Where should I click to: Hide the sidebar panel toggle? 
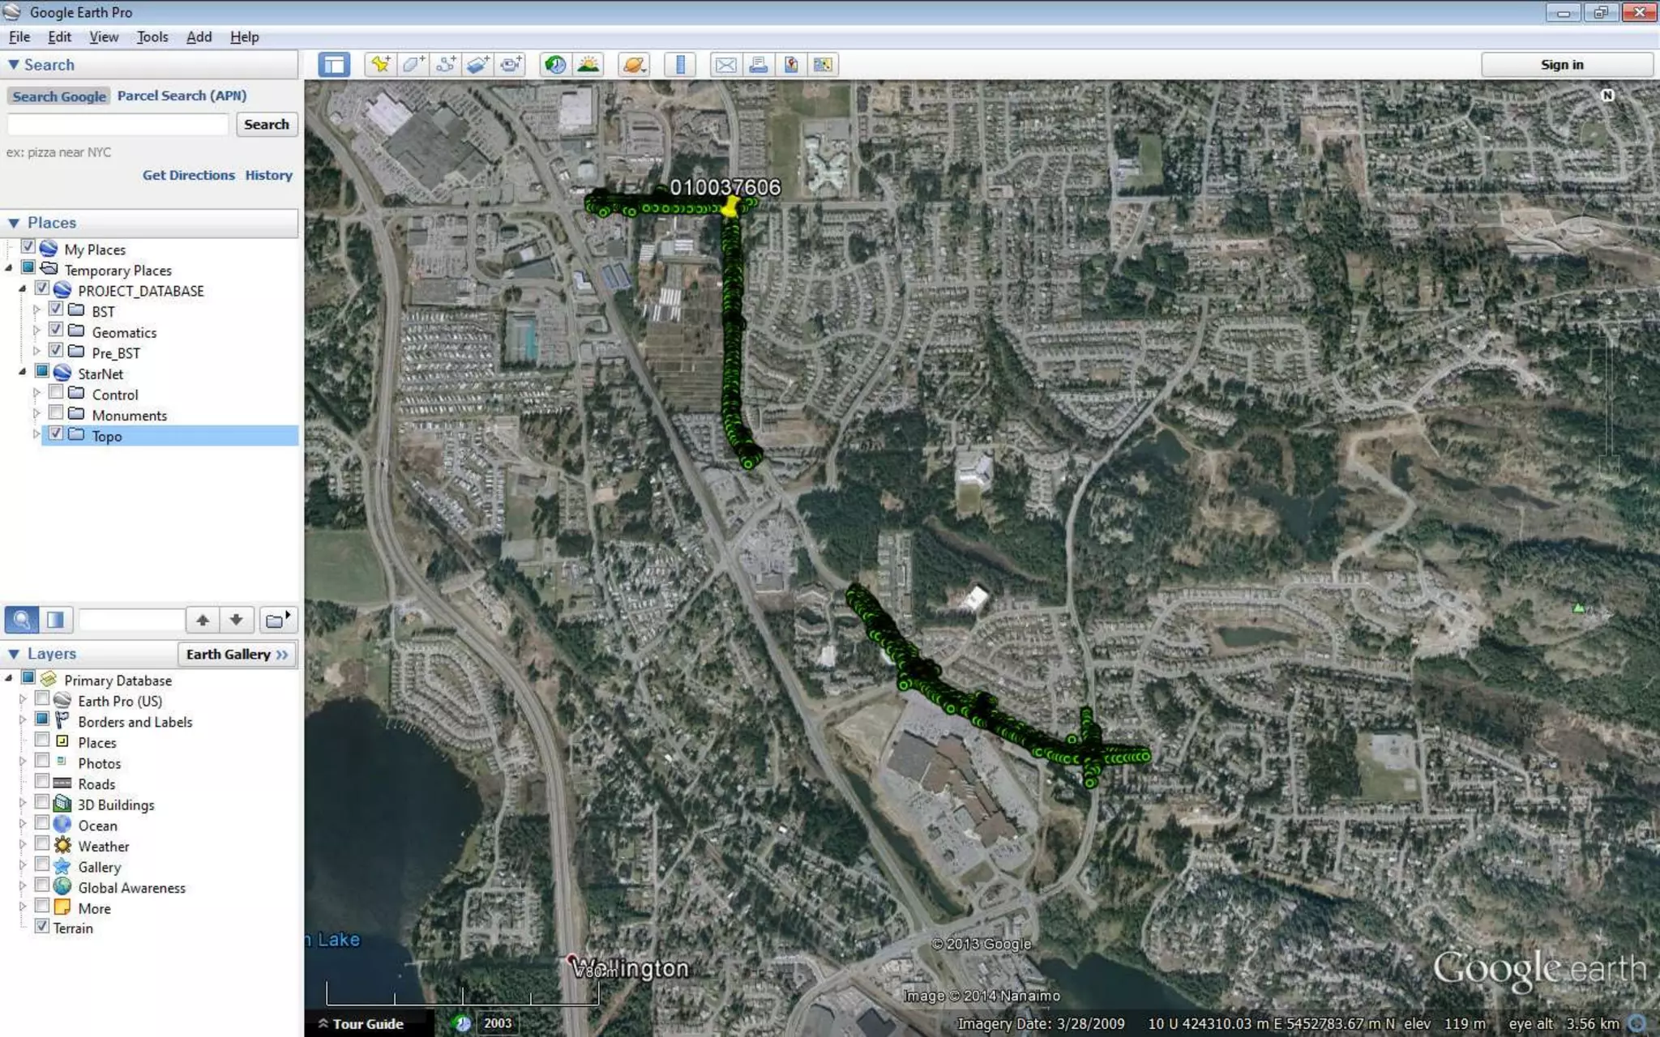coord(334,65)
